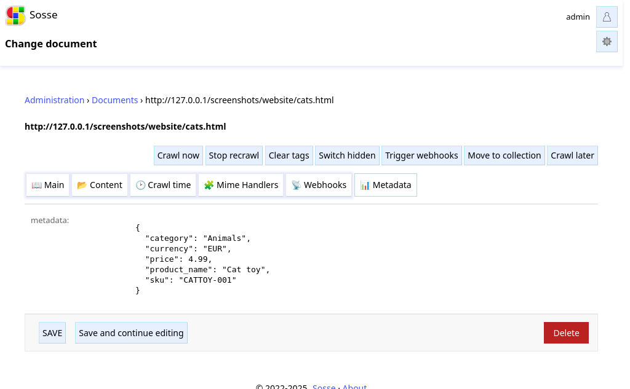Screen dimensions: 630x389
Task: Click the Switch hidden button
Action: click(x=347, y=155)
